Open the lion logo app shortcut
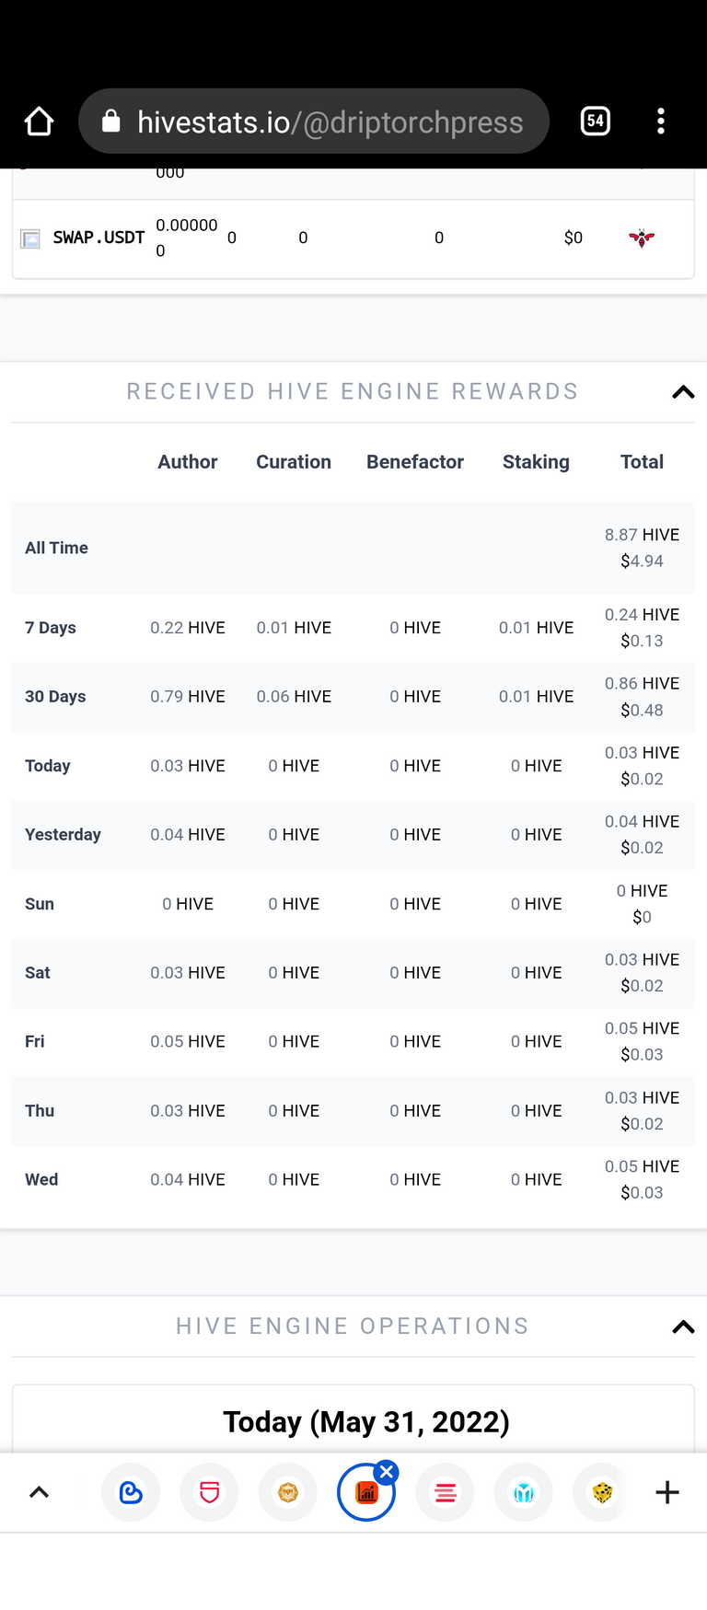 click(x=288, y=1492)
